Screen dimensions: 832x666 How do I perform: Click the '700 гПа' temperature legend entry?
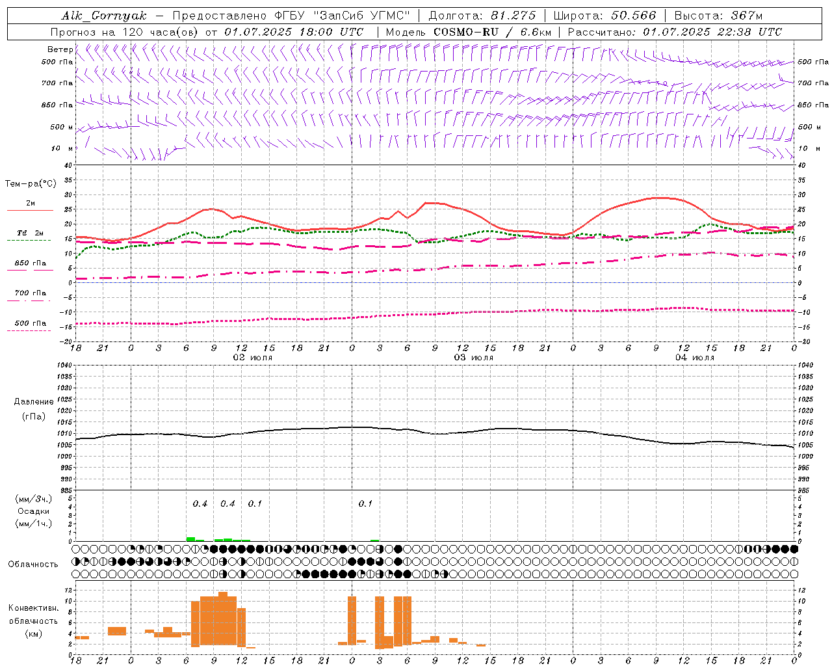pos(31,293)
